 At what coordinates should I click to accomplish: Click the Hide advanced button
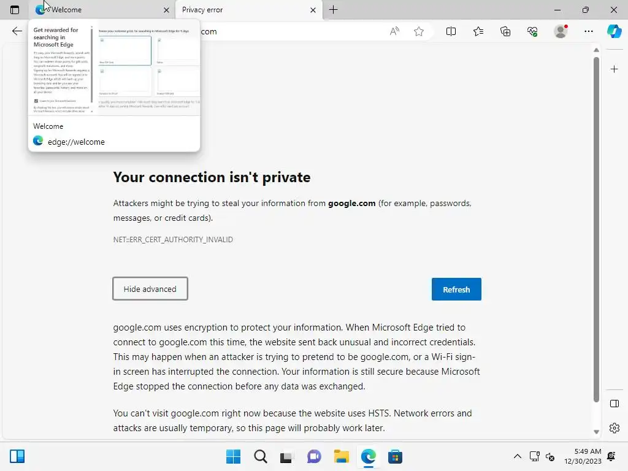(150, 289)
